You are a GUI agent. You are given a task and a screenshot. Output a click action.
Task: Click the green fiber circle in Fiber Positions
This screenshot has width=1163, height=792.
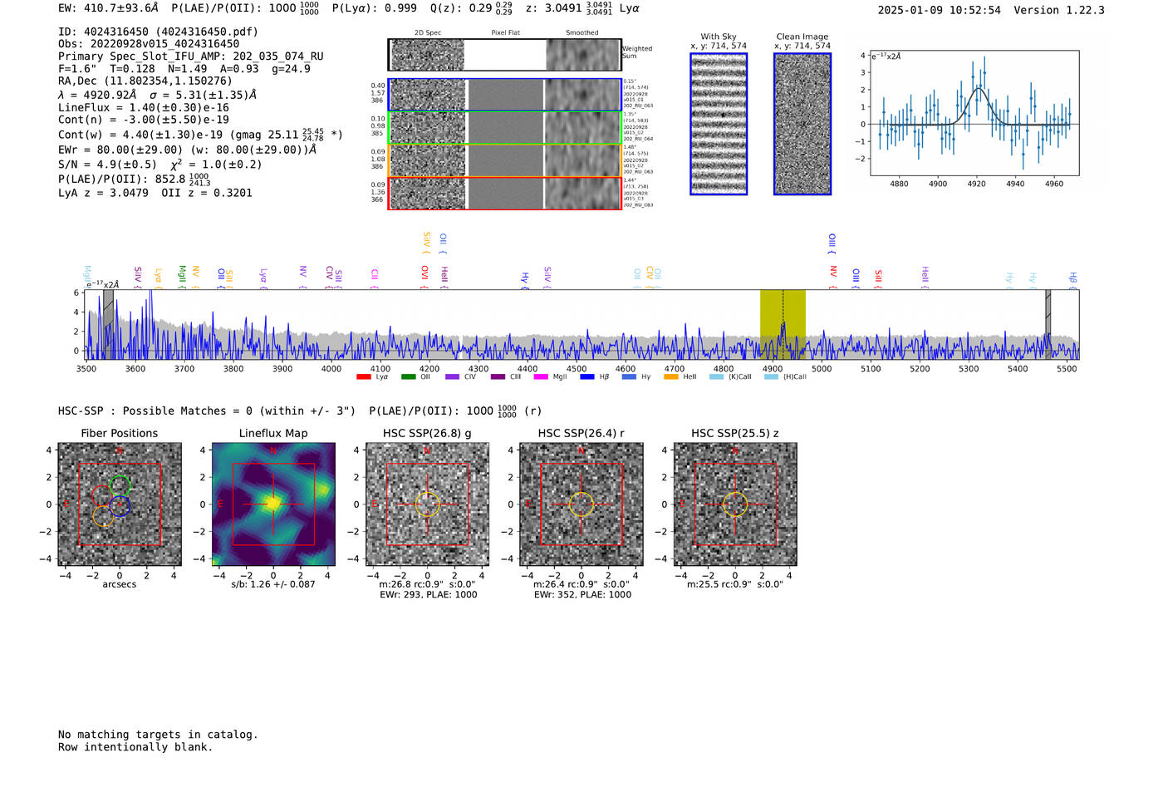[x=120, y=485]
